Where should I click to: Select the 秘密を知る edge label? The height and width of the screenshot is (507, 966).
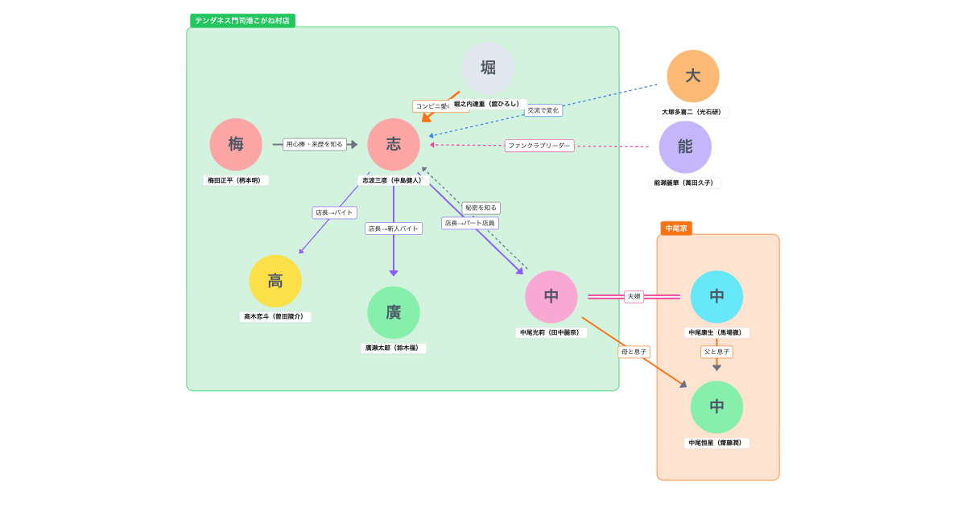481,208
